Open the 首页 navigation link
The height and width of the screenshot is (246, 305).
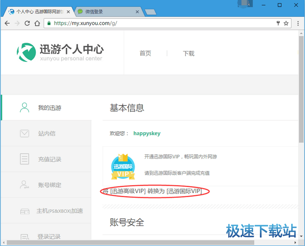[145, 53]
